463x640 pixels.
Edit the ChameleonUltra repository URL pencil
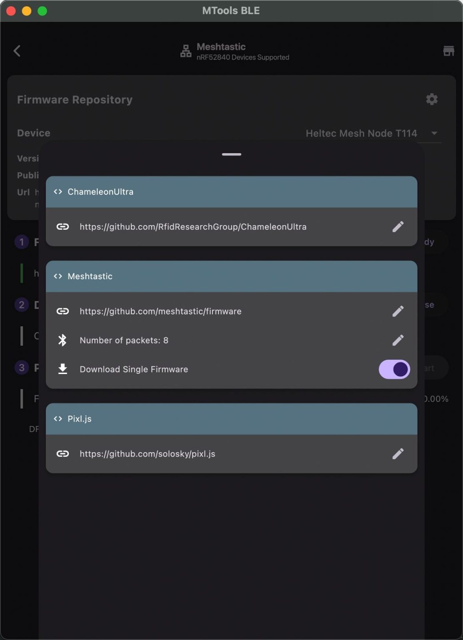[x=398, y=227]
